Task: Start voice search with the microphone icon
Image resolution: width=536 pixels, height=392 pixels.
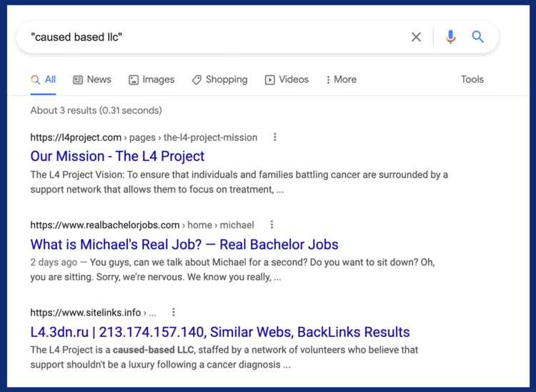Action: (450, 37)
